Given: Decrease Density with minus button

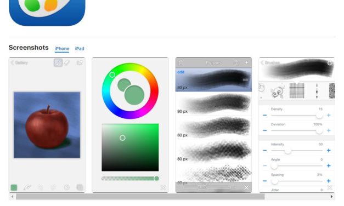Looking at the screenshot, I should pos(265,115).
